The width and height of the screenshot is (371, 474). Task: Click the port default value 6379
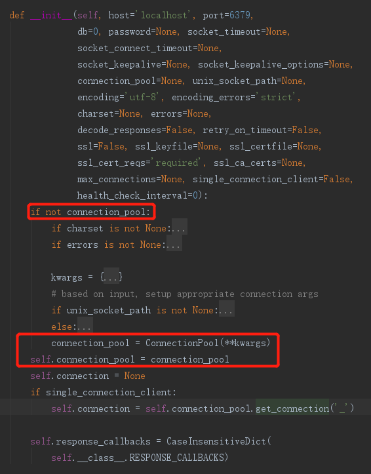pyautogui.click(x=240, y=15)
